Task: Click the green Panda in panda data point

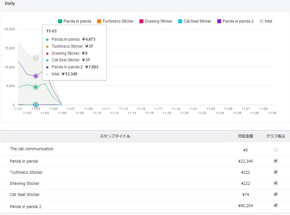Action: [36, 87]
